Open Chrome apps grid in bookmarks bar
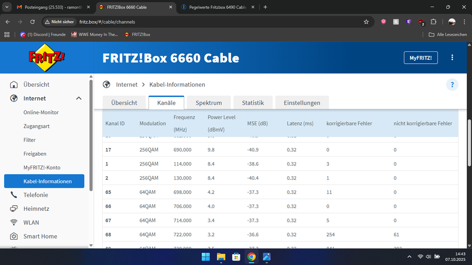 click(x=7, y=34)
